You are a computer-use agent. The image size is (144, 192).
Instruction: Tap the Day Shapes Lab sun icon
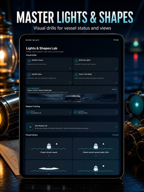[x=30, y=127]
